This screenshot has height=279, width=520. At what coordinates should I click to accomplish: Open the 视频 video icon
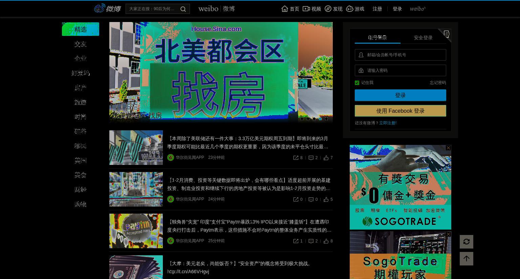[306, 9]
